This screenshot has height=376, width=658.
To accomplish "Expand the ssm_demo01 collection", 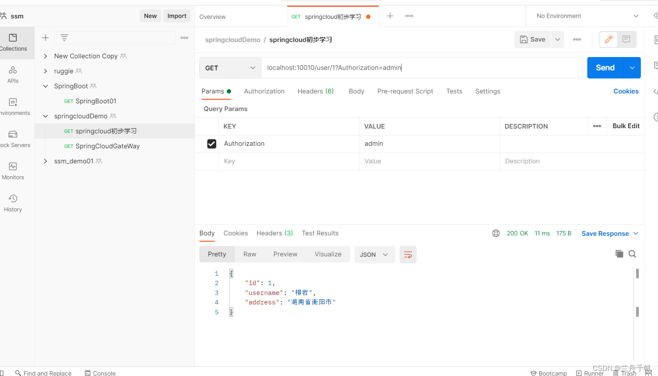I will [x=45, y=161].
